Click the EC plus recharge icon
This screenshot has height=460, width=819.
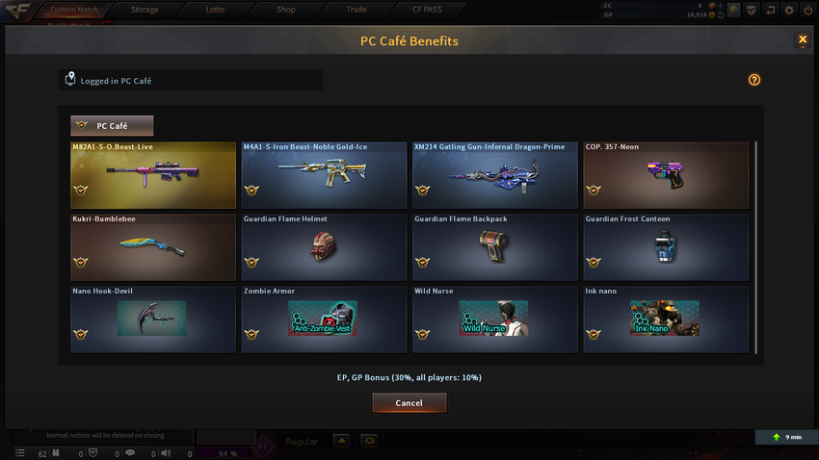pyautogui.click(x=721, y=6)
